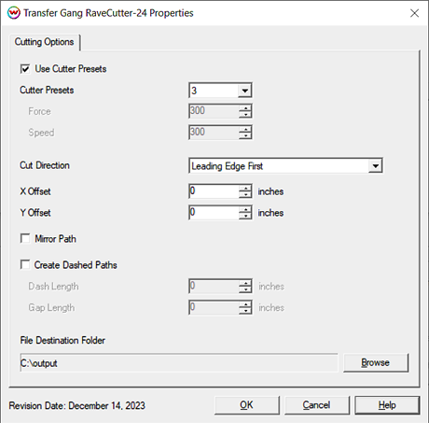Open Help for this dialog
Screen dimensions: 429x423
[387, 405]
